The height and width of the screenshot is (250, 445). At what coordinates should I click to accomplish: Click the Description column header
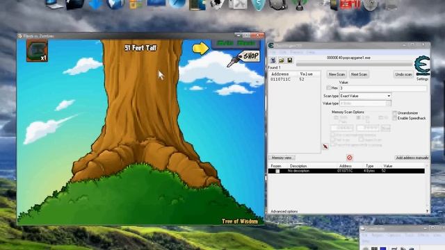[x=298, y=166]
